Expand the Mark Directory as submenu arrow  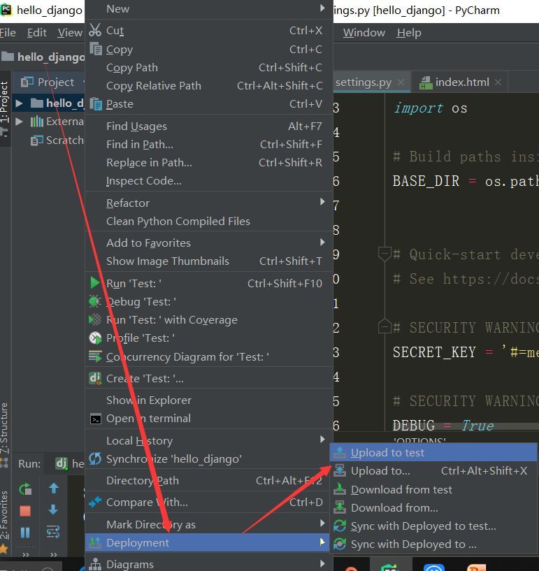(x=322, y=523)
